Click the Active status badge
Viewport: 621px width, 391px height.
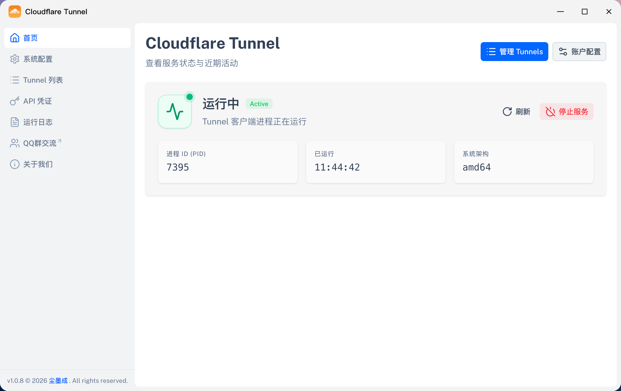coord(259,104)
